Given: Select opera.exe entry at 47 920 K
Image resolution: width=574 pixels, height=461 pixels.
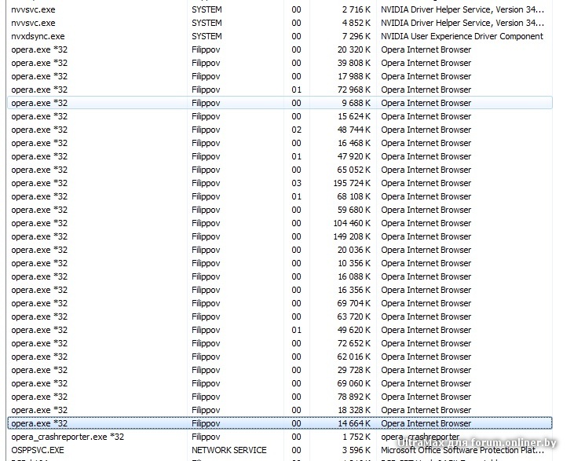Looking at the screenshot, I should pos(280,156).
